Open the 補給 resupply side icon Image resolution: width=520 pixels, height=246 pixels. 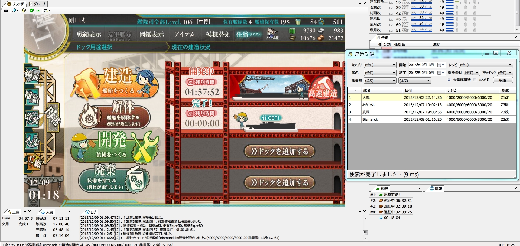(x=32, y=98)
